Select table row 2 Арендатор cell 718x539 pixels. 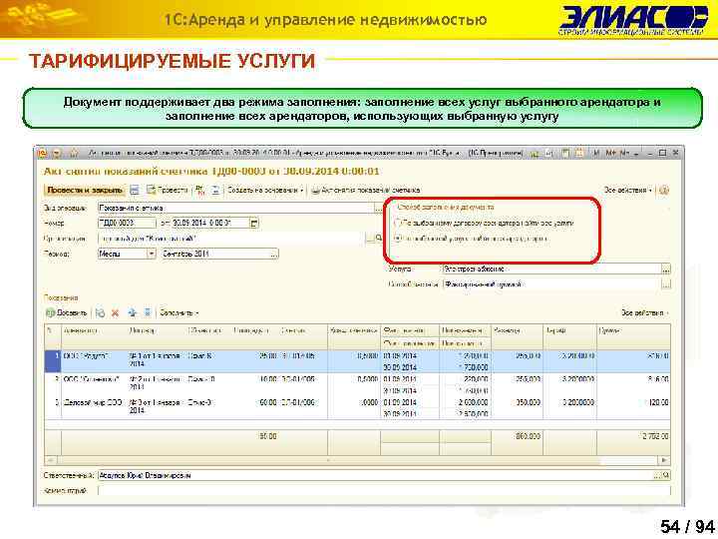tap(95, 384)
